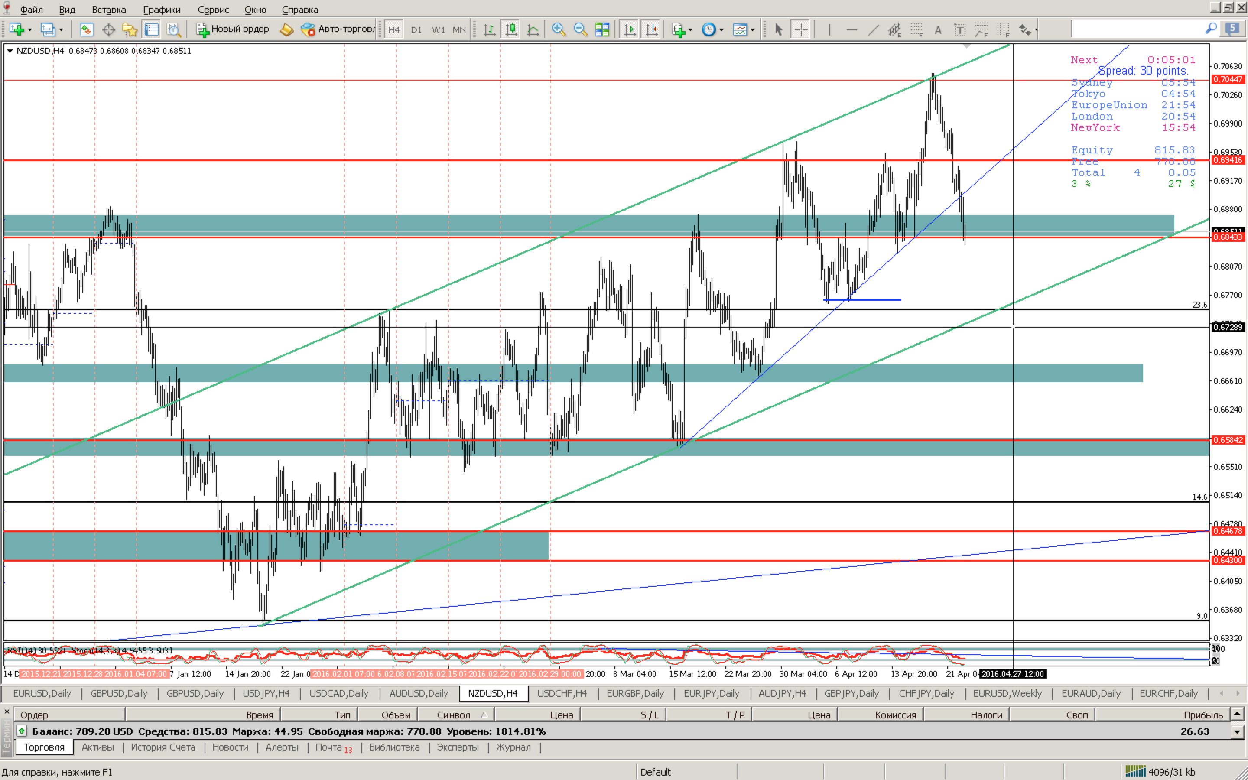Open the NZDUSD,H4 chart triangle menu
The image size is (1248, 780).
9,51
